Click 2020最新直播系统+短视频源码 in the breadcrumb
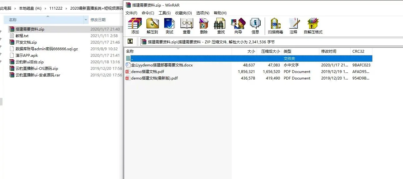 pos(96,8)
